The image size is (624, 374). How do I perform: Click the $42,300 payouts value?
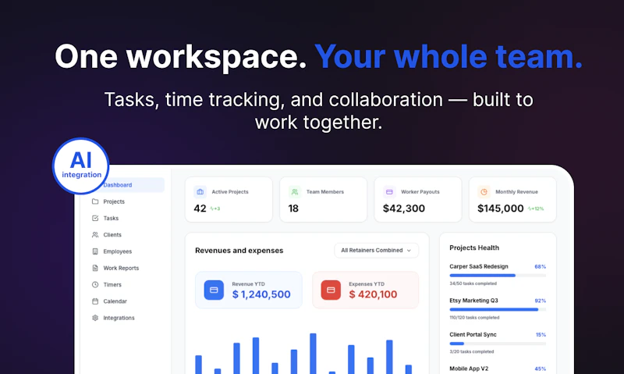[404, 208]
